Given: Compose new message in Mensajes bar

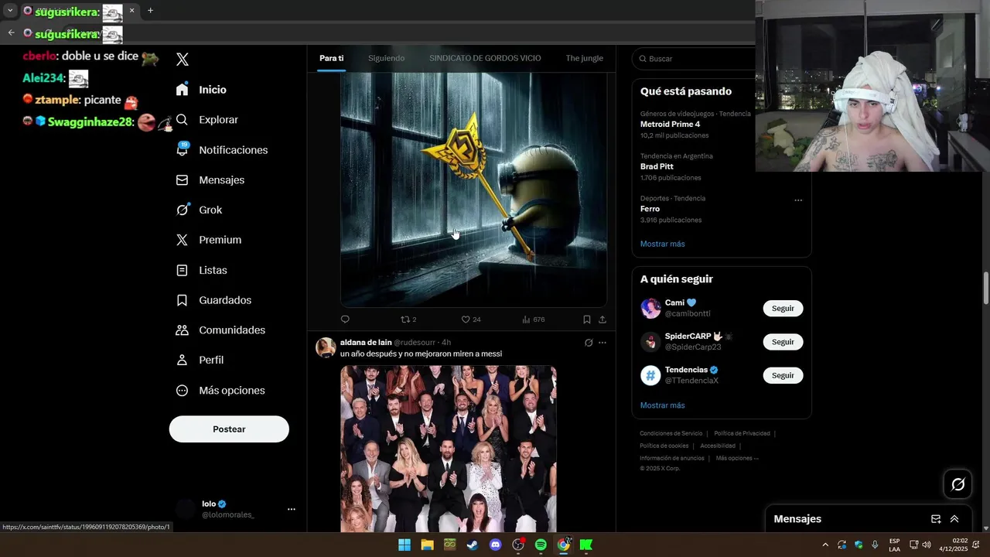Looking at the screenshot, I should (x=936, y=519).
